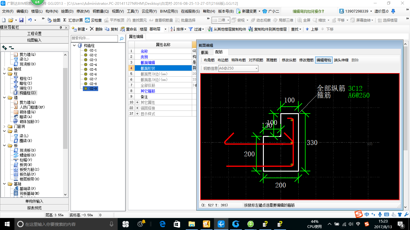
Task: Click 上移 move up arrow
Action: tap(312, 29)
